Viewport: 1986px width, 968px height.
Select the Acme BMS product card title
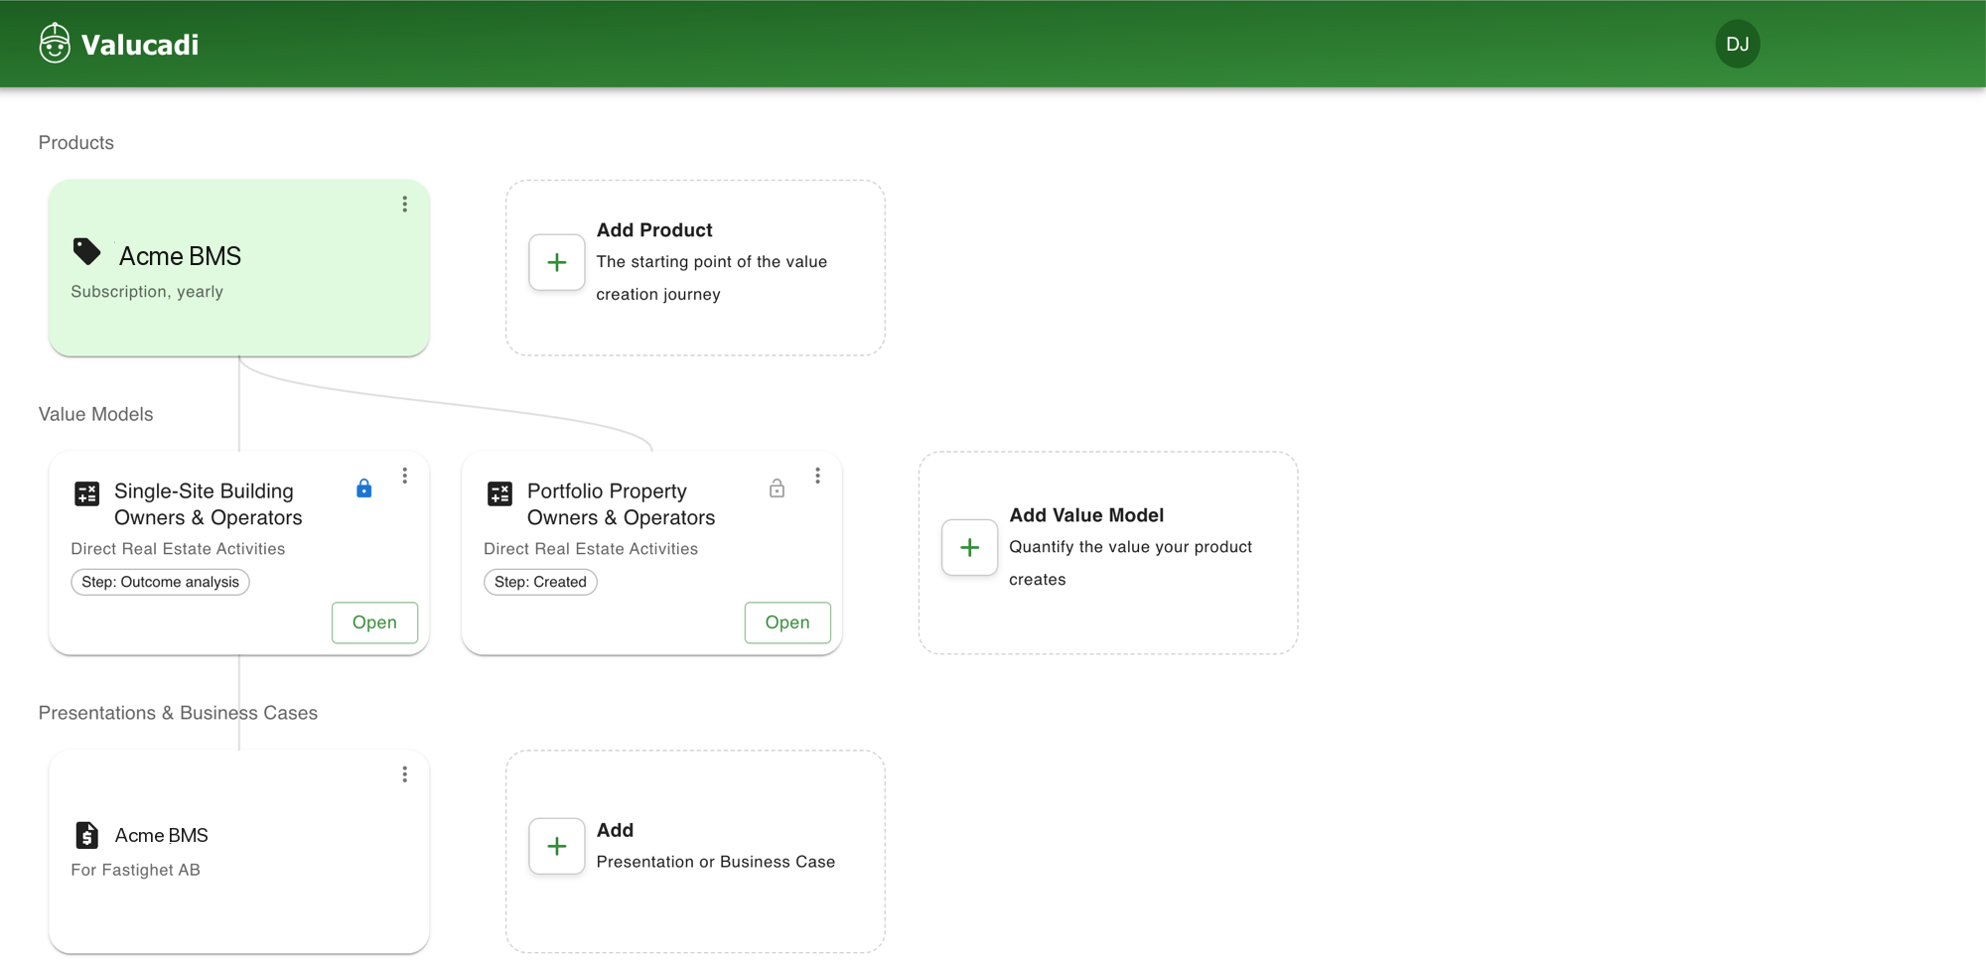180,256
